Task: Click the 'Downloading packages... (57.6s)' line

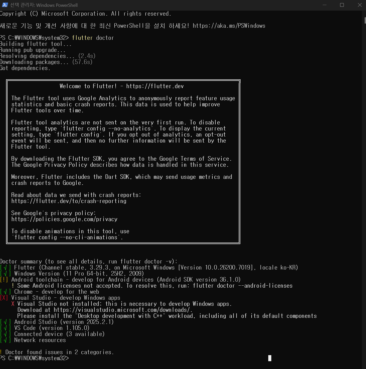Action: [46, 62]
